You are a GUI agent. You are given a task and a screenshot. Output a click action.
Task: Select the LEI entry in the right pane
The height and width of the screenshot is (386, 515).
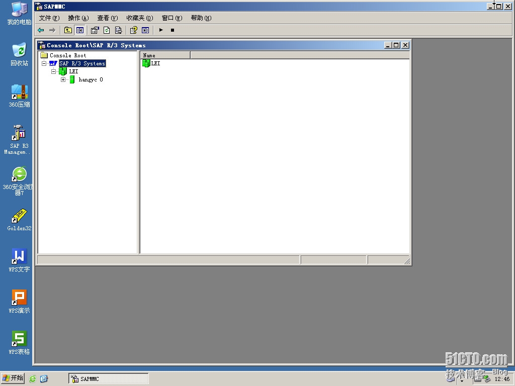[155, 63]
